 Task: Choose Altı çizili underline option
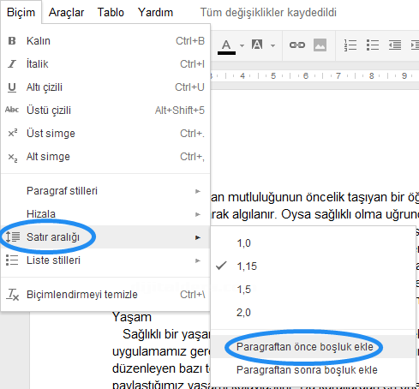click(105, 87)
